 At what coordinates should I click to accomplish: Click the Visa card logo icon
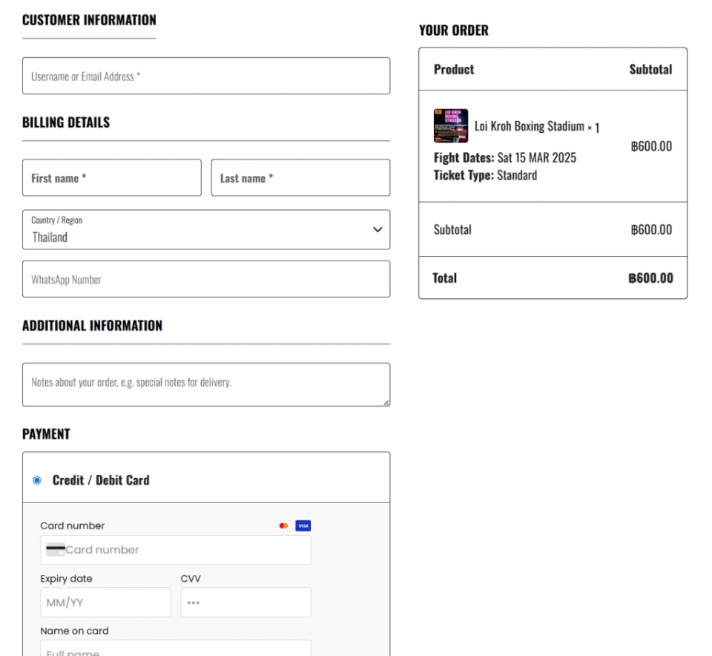pos(303,525)
